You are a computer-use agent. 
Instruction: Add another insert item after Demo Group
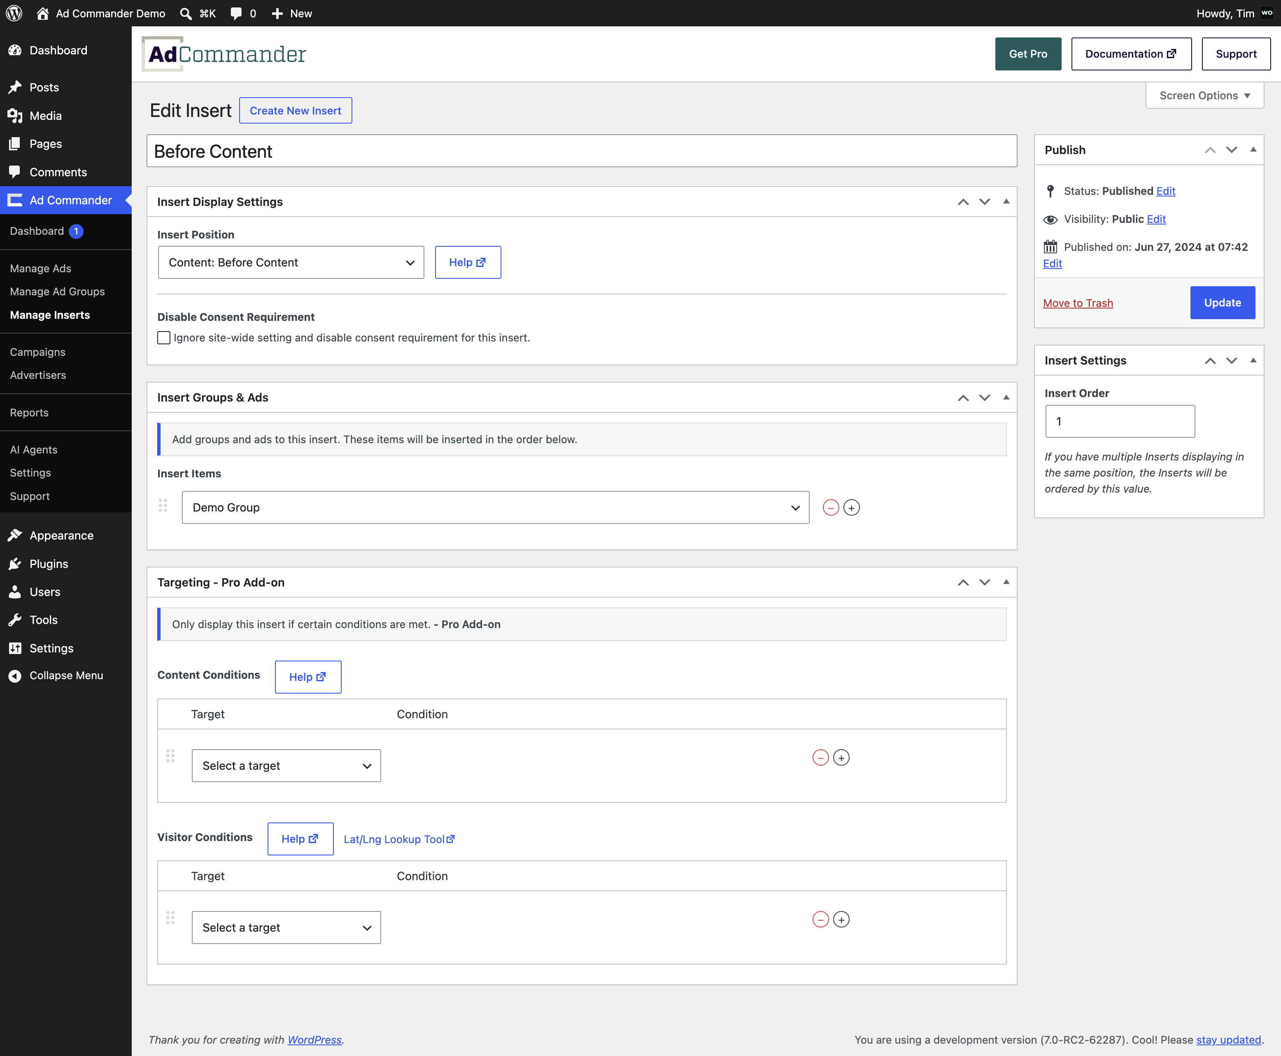point(852,507)
